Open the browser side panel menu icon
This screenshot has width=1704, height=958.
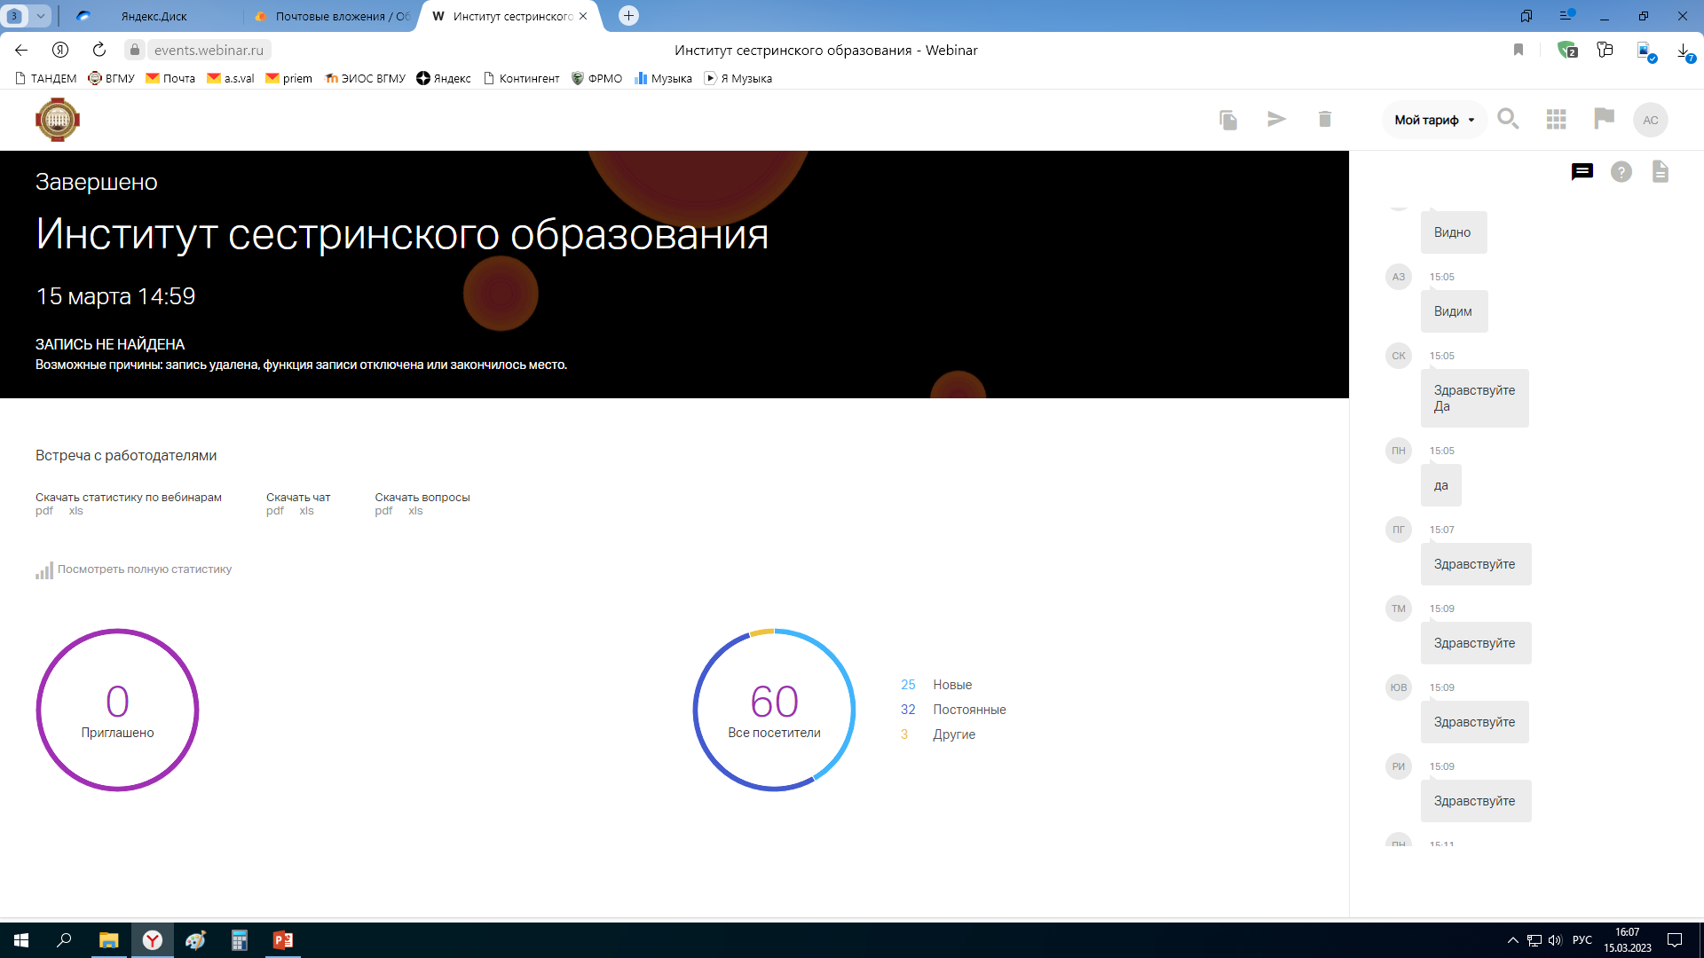(x=1566, y=16)
